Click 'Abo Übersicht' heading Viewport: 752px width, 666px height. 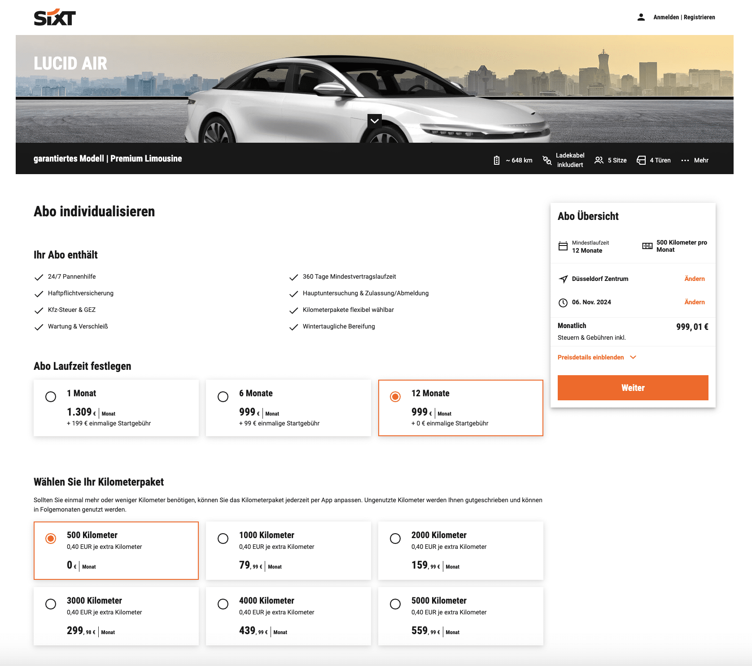click(588, 216)
